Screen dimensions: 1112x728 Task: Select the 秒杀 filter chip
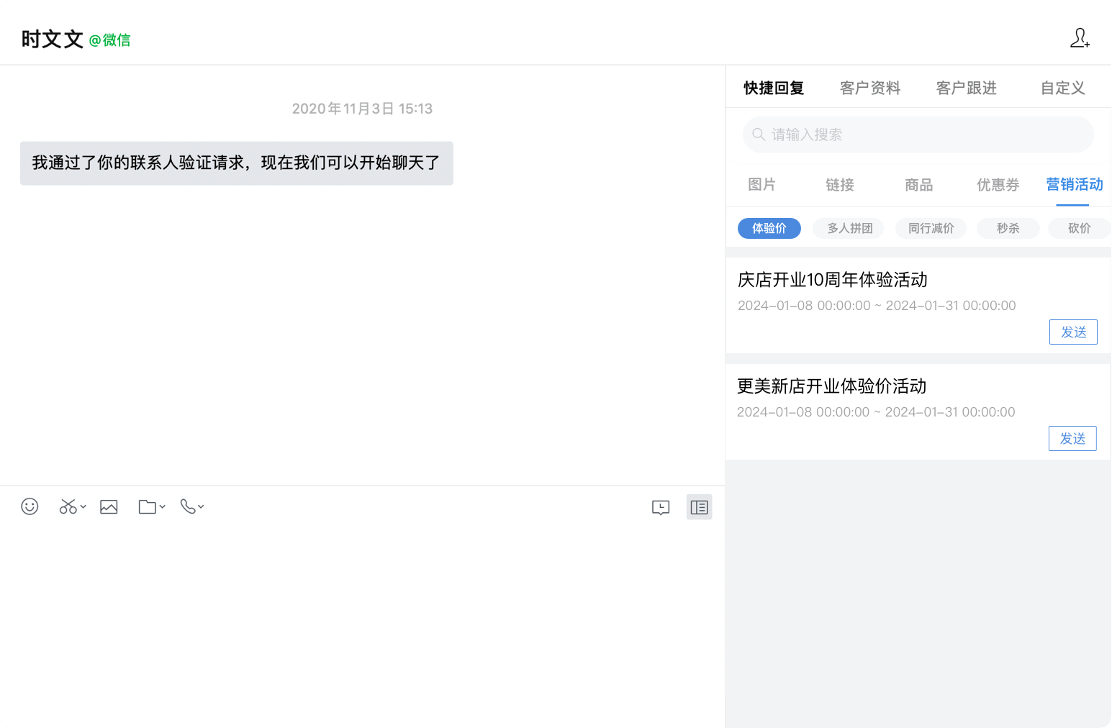tap(1008, 228)
